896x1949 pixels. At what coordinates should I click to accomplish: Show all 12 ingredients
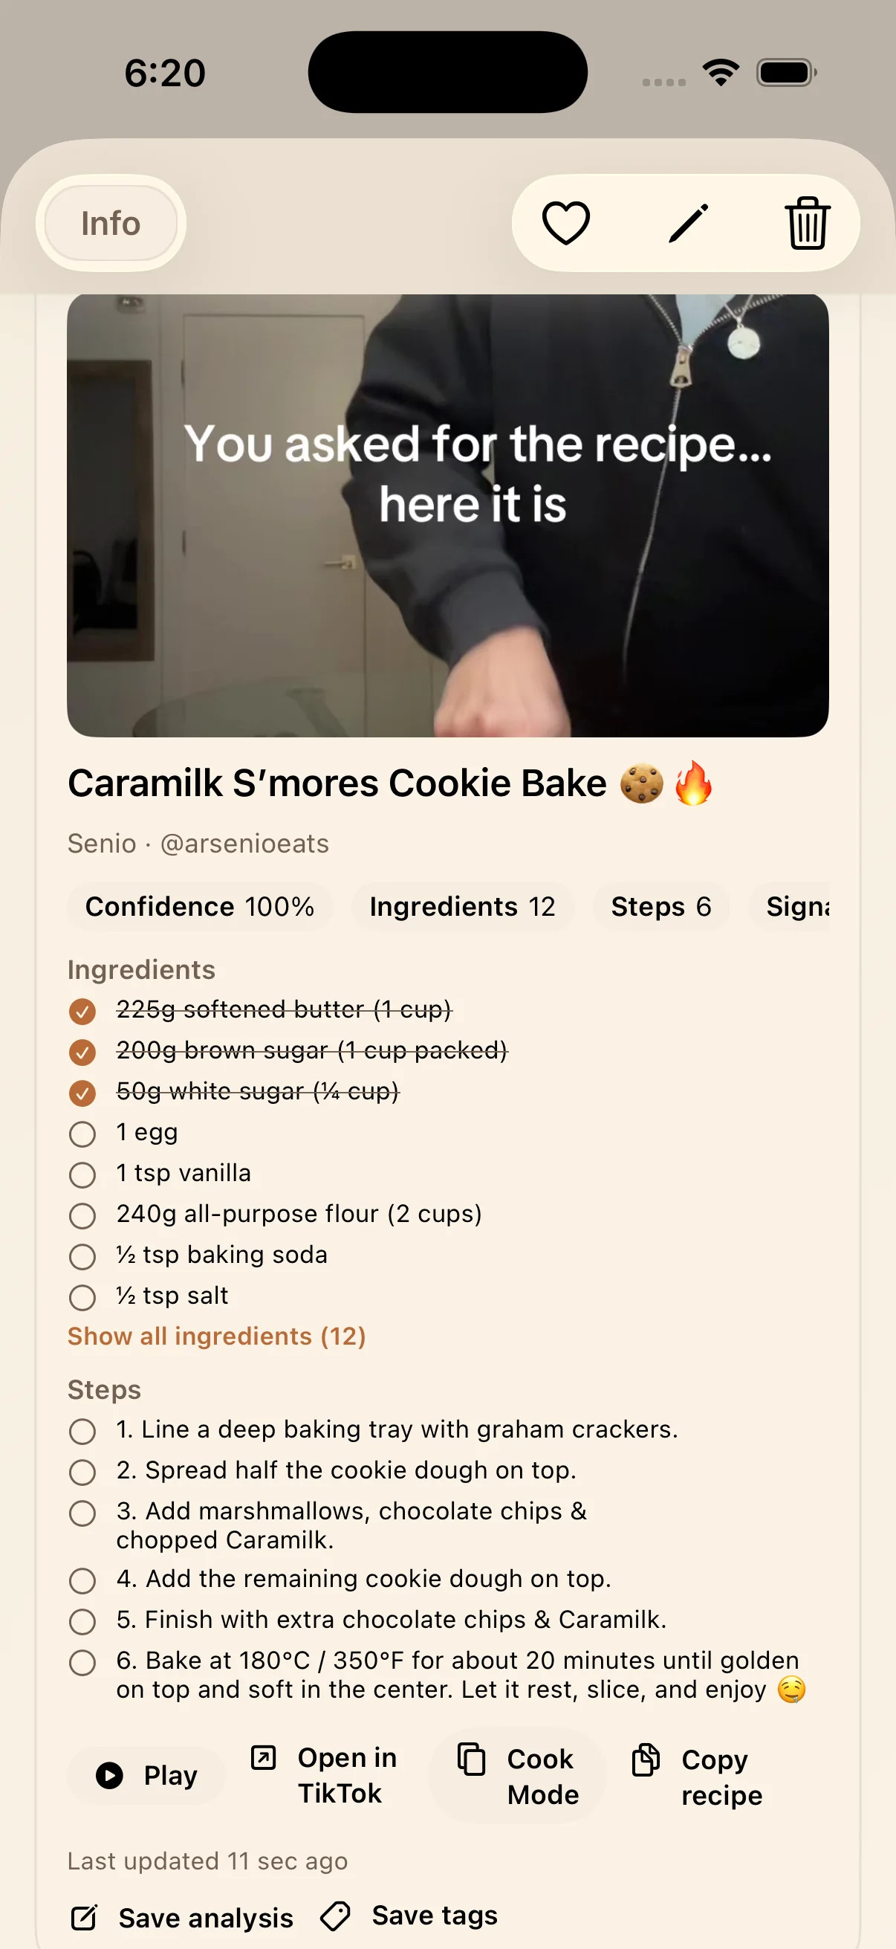[216, 1336]
